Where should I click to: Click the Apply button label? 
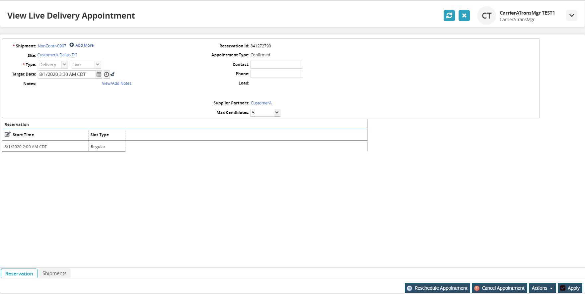click(573, 288)
